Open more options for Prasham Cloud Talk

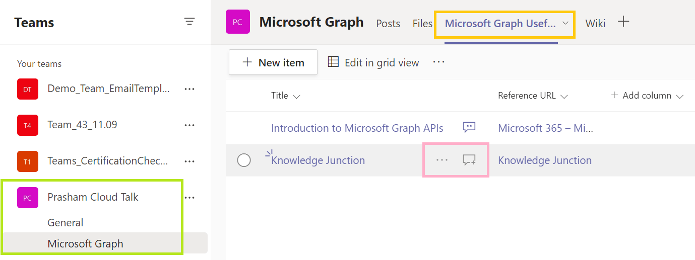pos(189,198)
